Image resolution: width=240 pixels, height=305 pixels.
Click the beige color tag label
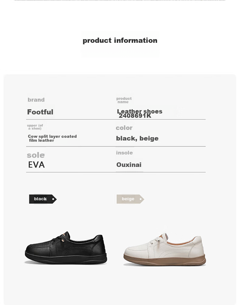point(130,199)
